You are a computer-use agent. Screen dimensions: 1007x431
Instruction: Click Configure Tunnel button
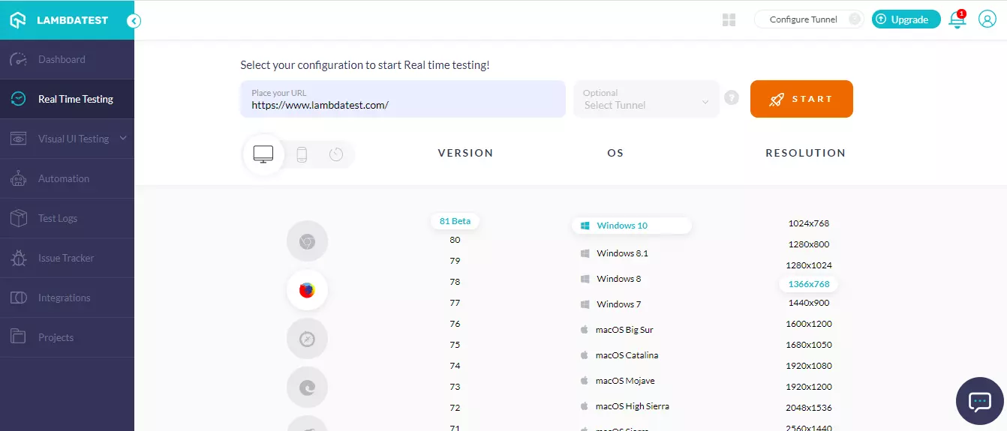(809, 19)
